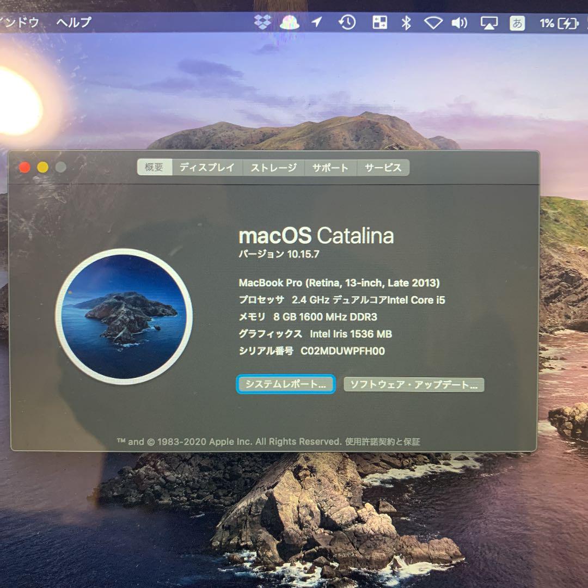Open the サービス tab
The height and width of the screenshot is (588, 588).
383,168
